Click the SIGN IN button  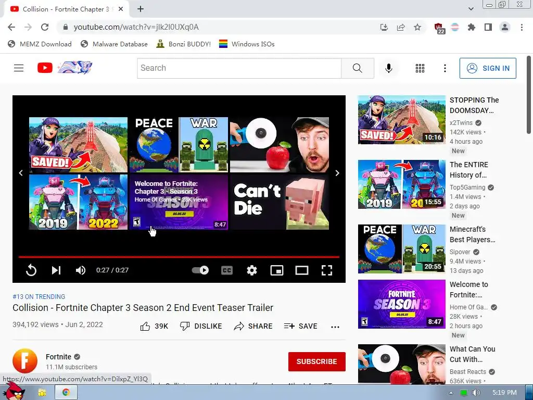(x=488, y=68)
